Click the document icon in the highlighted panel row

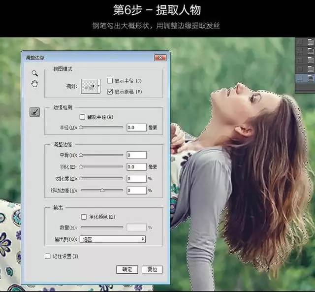pos(310,78)
